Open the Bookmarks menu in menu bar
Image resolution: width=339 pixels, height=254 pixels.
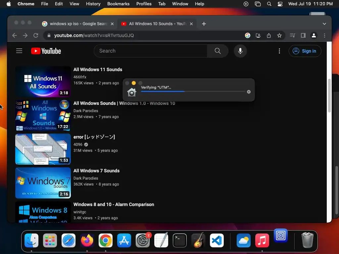pos(118,4)
